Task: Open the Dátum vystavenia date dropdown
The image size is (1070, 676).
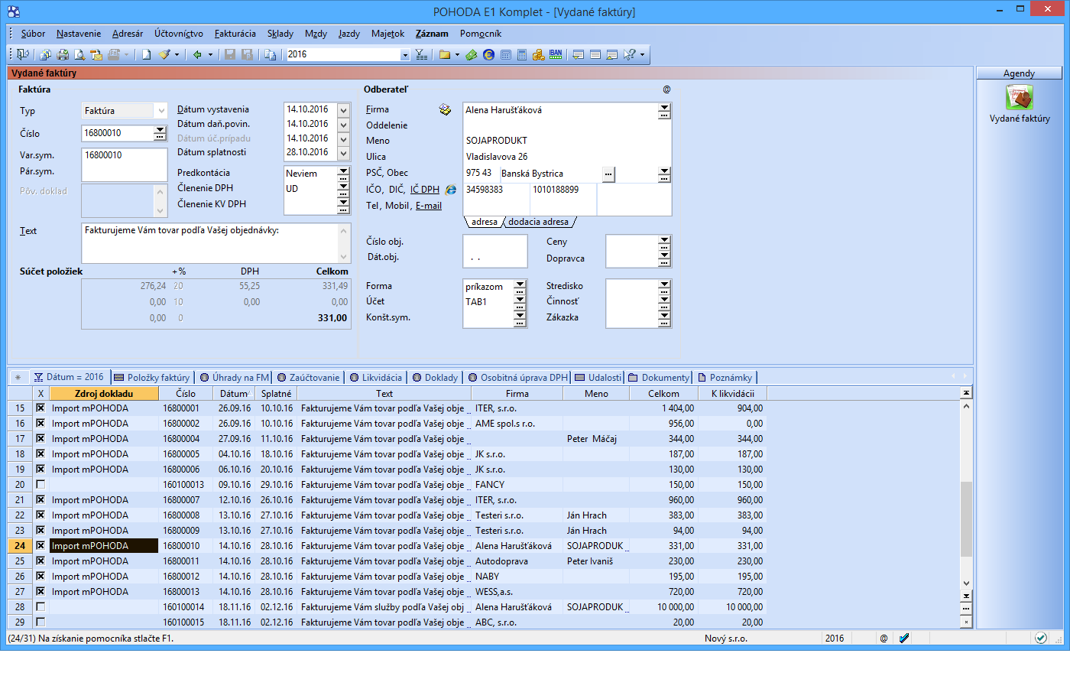Action: pyautogui.click(x=344, y=110)
